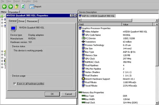Open the View menu

[9, 1]
